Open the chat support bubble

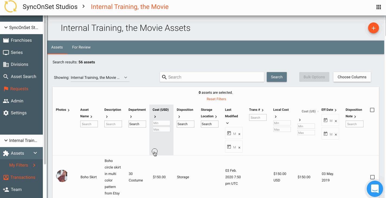tap(375, 189)
